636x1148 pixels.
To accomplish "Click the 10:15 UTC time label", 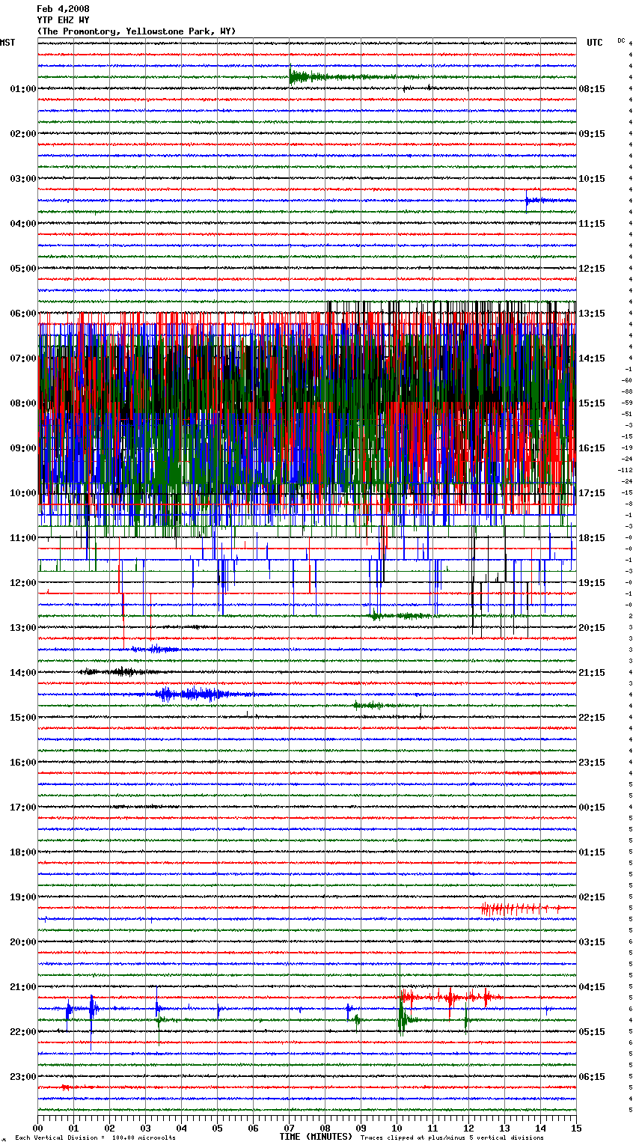I will click(592, 179).
